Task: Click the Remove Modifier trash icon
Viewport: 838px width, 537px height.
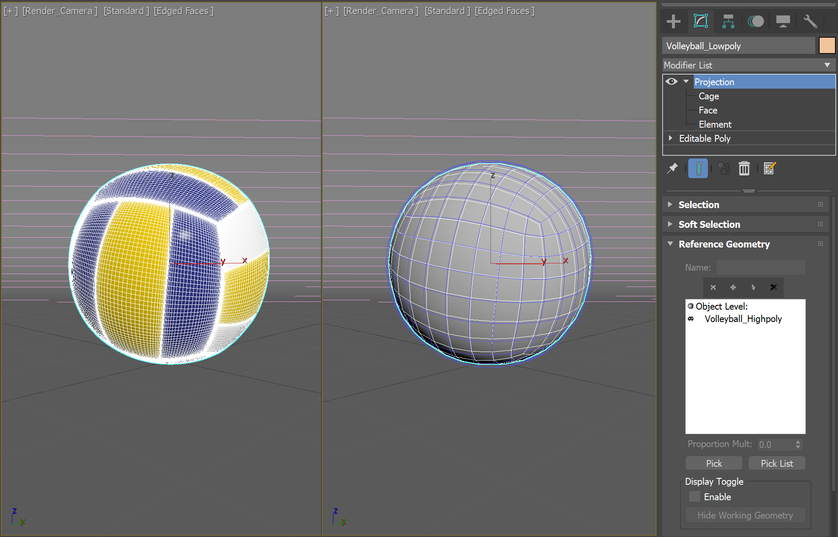Action: coord(744,168)
